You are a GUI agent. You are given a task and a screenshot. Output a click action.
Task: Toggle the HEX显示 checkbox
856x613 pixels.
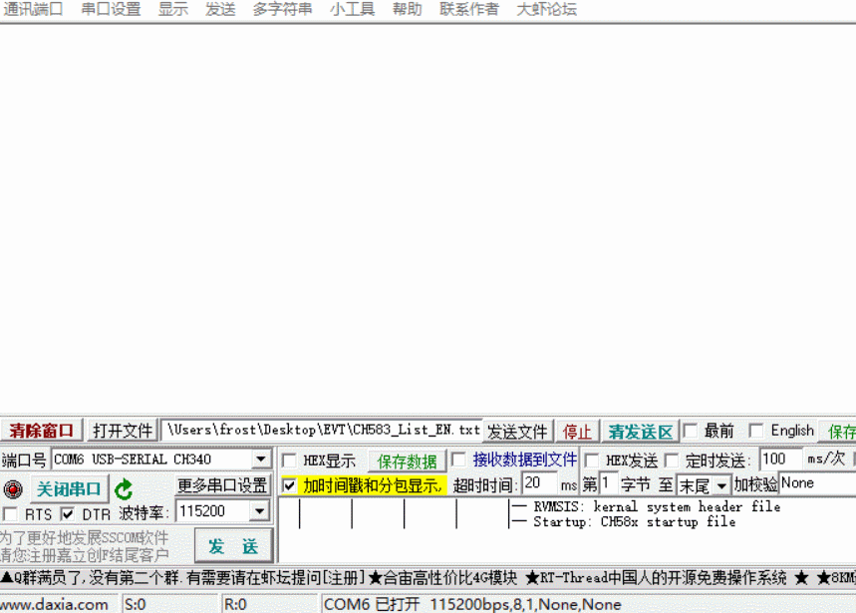289,461
